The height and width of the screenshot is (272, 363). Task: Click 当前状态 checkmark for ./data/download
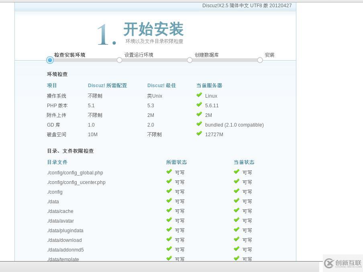click(x=237, y=239)
